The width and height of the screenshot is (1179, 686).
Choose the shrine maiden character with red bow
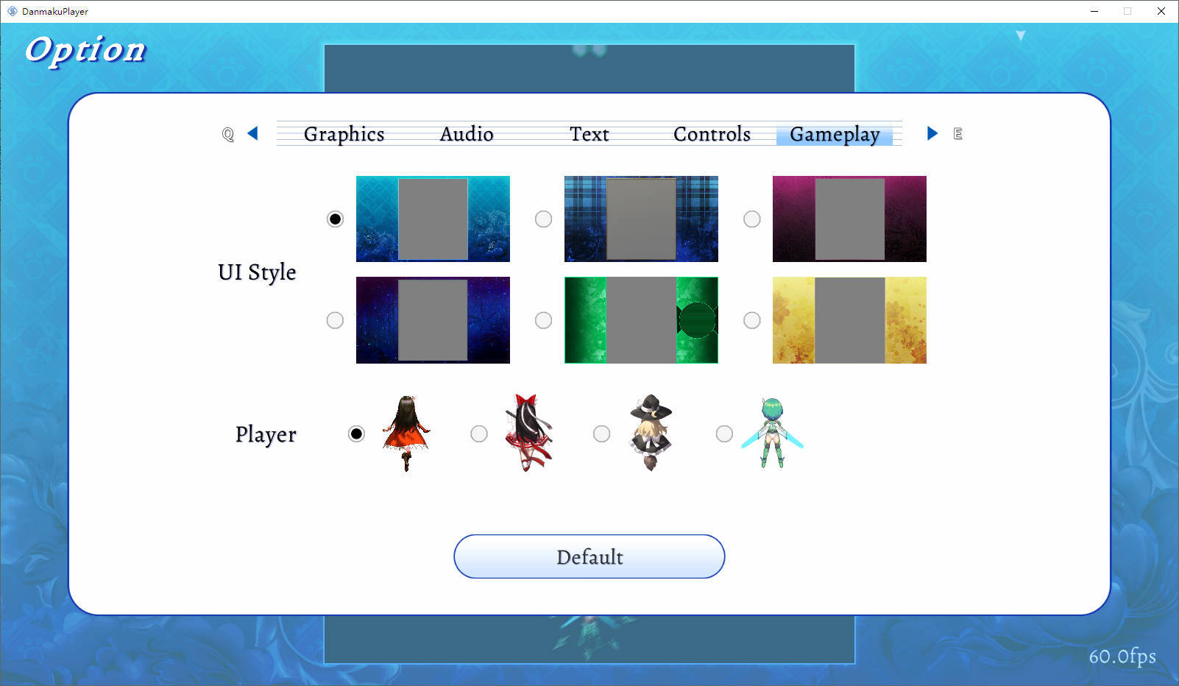coord(528,434)
